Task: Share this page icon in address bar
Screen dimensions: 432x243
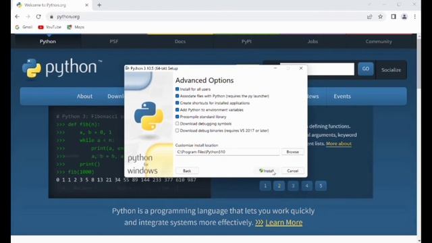Action: 370,17
